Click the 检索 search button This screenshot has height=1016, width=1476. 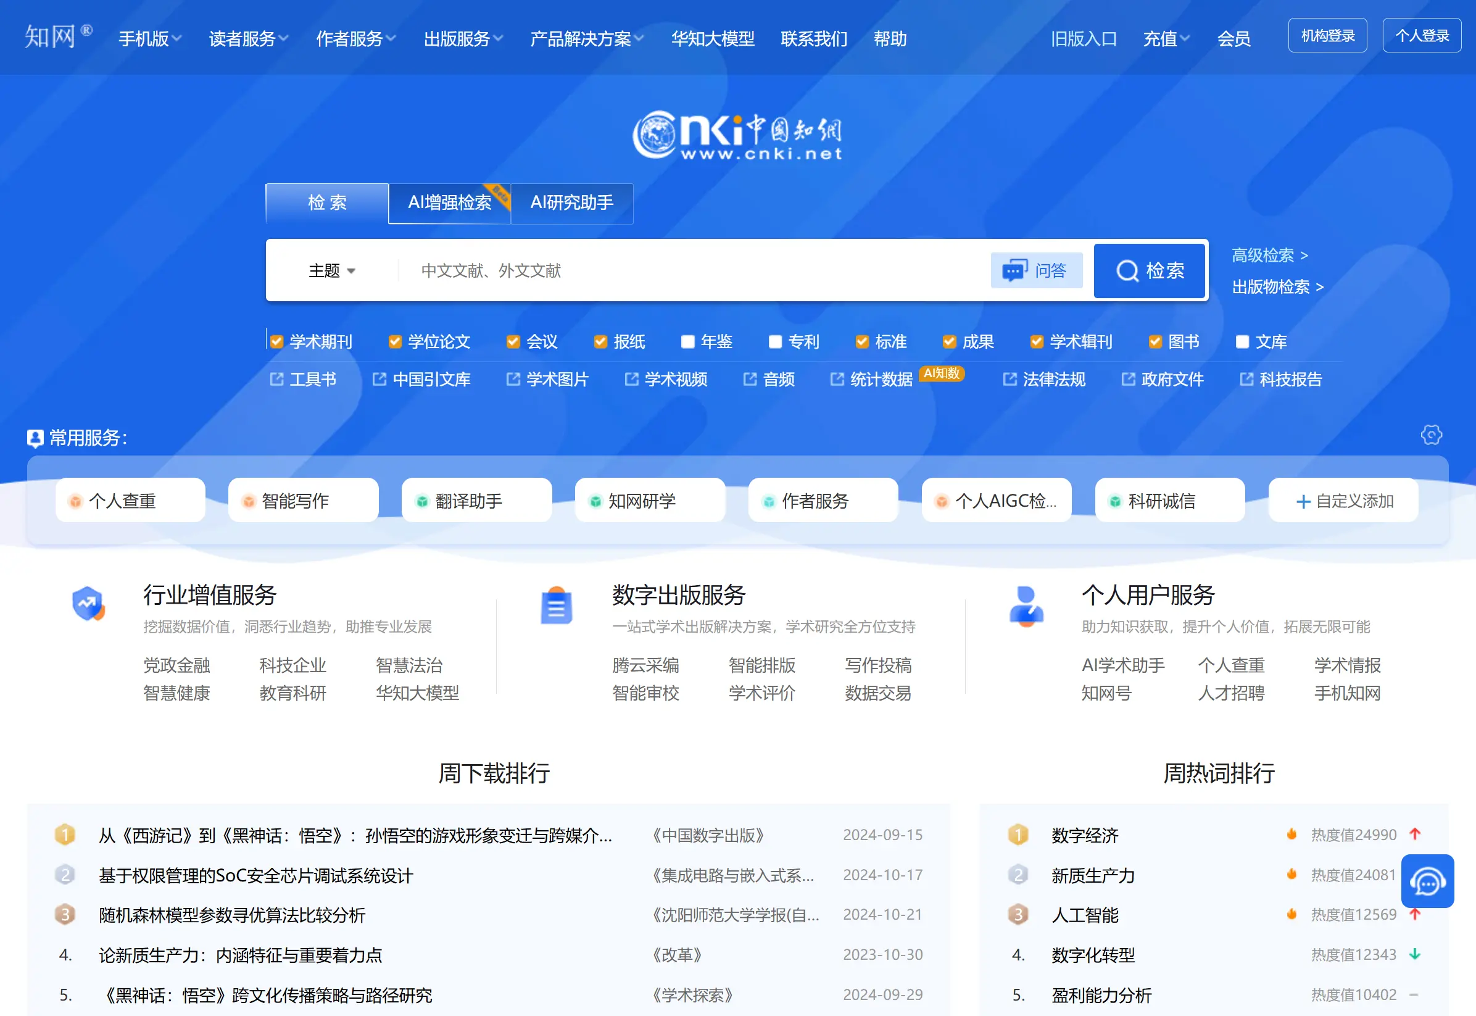coord(1150,270)
